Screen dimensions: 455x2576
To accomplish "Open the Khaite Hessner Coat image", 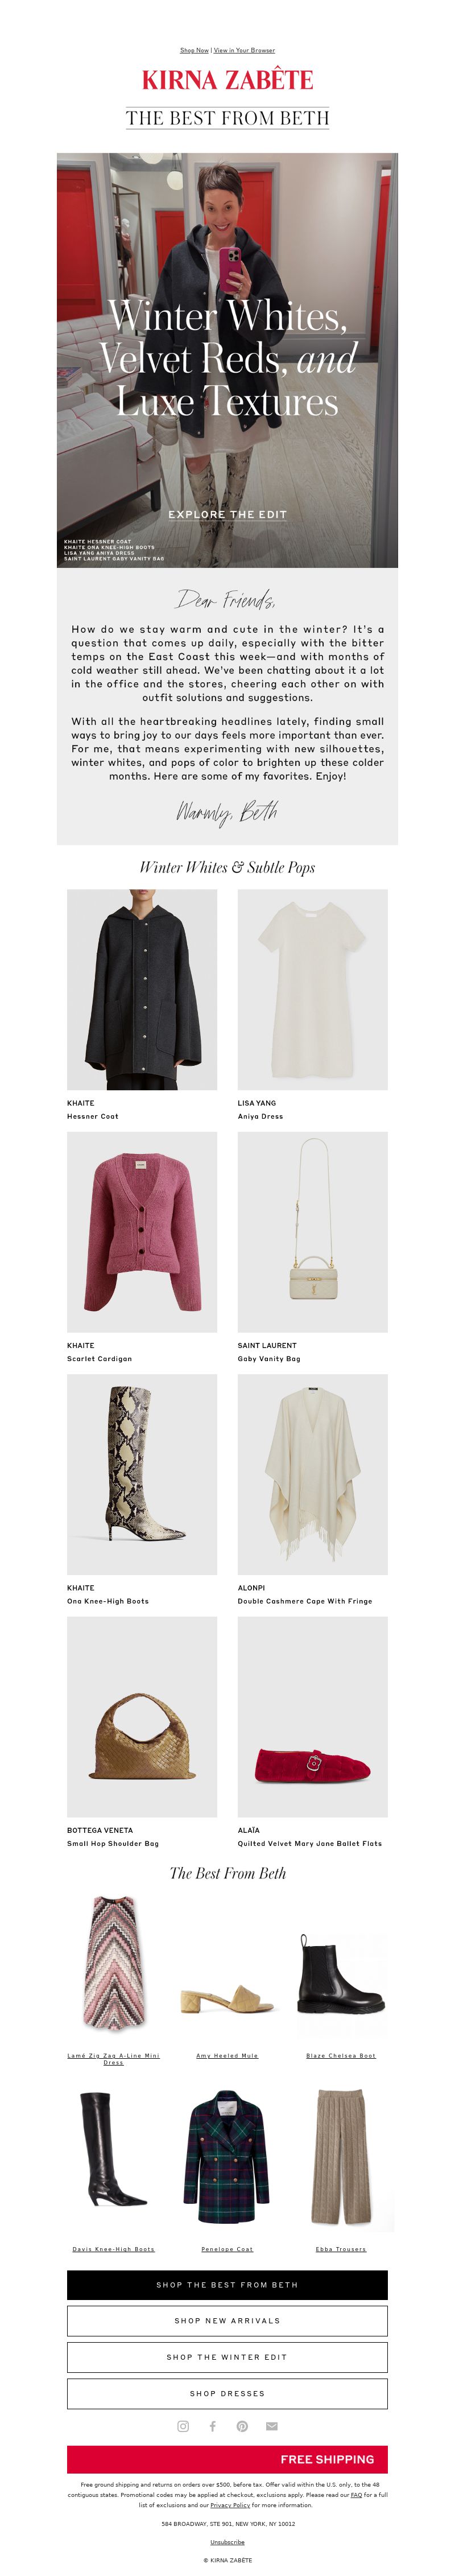I will [142, 989].
